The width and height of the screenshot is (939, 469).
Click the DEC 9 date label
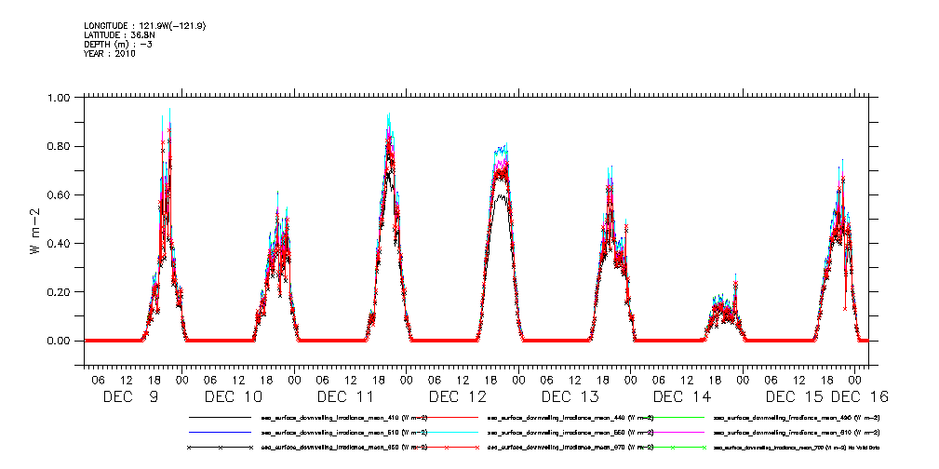pos(130,396)
